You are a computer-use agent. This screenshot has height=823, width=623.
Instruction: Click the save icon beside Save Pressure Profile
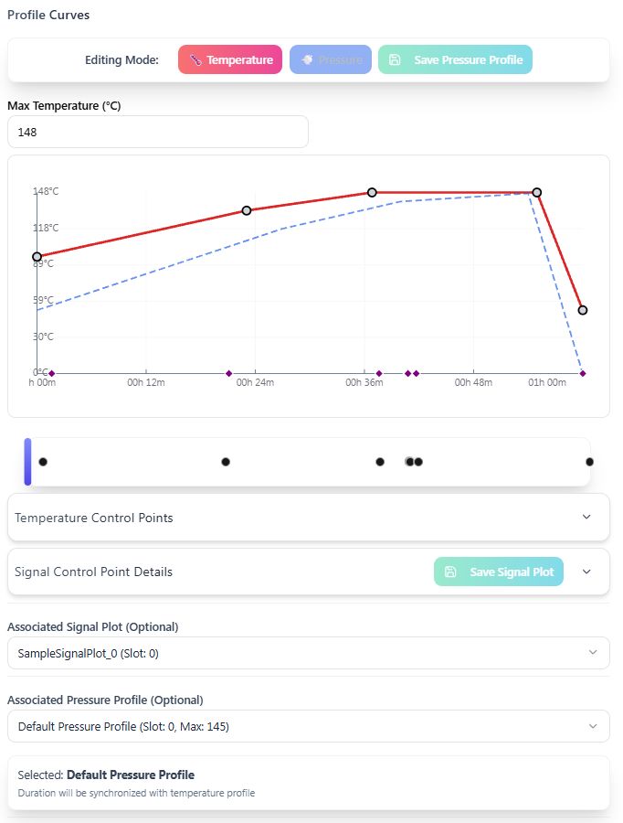(395, 60)
